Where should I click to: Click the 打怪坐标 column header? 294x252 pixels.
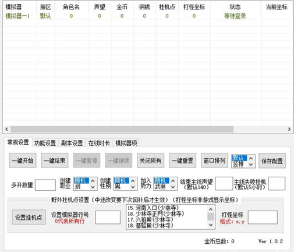pyautogui.click(x=194, y=7)
